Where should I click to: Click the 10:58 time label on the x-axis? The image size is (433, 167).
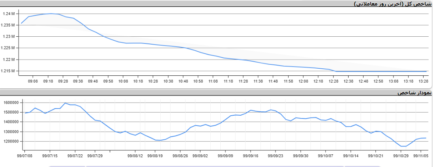click(x=198, y=81)
